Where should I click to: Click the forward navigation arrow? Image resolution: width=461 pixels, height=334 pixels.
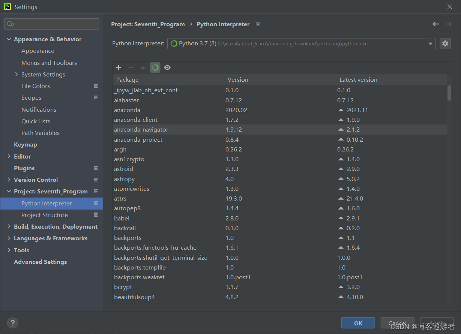pyautogui.click(x=448, y=24)
